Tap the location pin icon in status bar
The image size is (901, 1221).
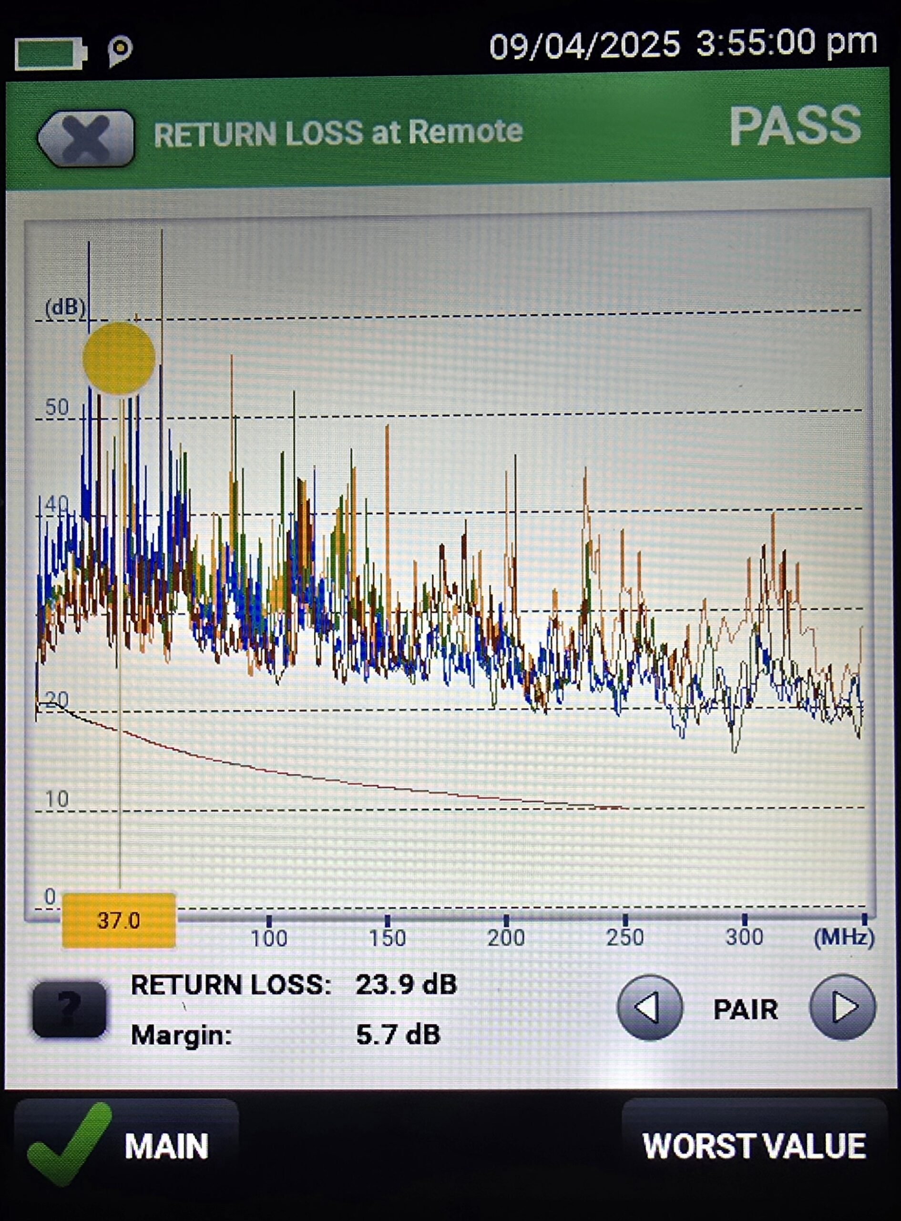[120, 51]
